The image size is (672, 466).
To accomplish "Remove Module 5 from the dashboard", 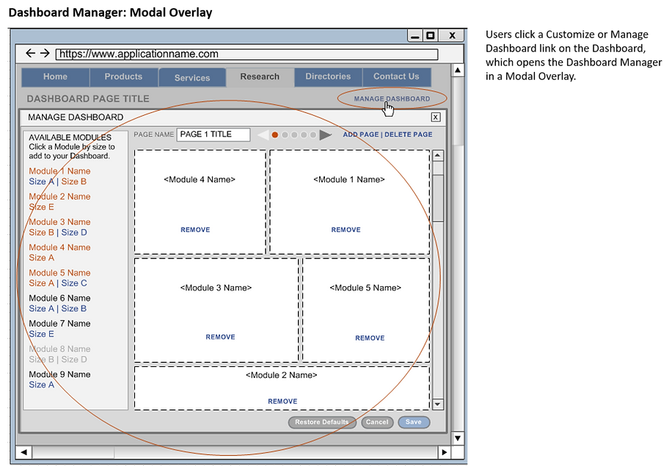I will [x=370, y=338].
